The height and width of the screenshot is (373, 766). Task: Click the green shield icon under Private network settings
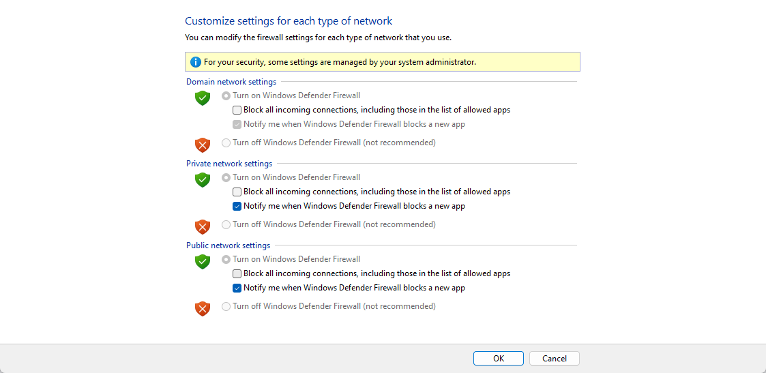[203, 179]
